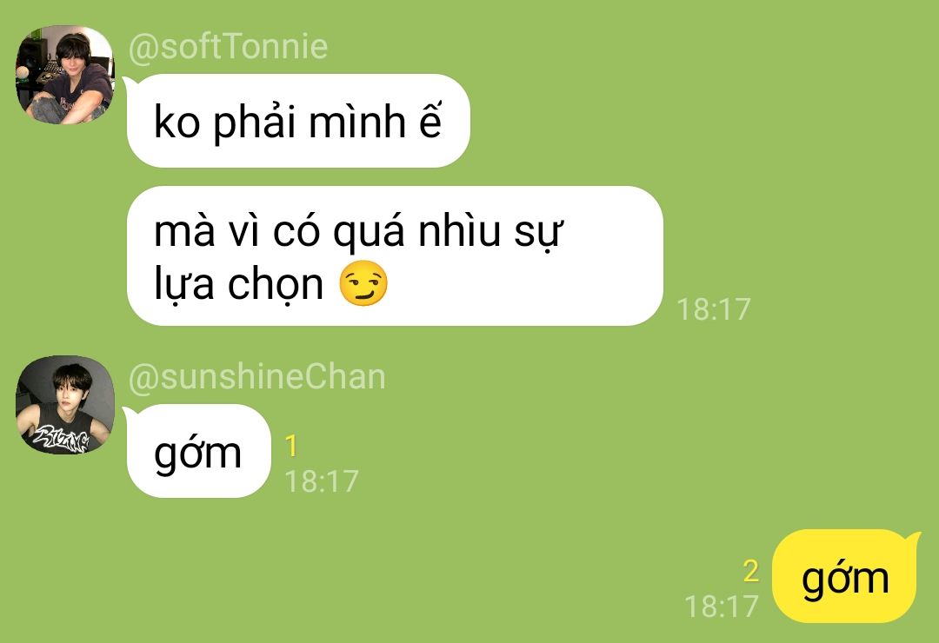Click the pointed tail of yellow bubble
This screenshot has width=939, height=643.
coord(913,538)
